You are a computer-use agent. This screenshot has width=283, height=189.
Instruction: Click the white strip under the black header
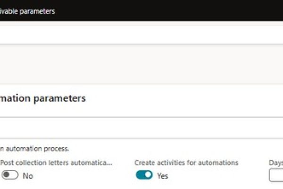141,33
